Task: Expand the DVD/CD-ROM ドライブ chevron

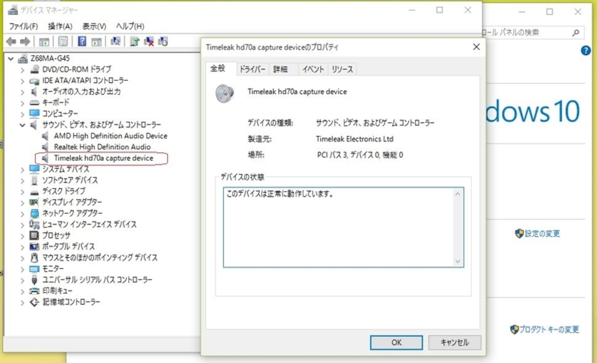Action: pyautogui.click(x=22, y=69)
